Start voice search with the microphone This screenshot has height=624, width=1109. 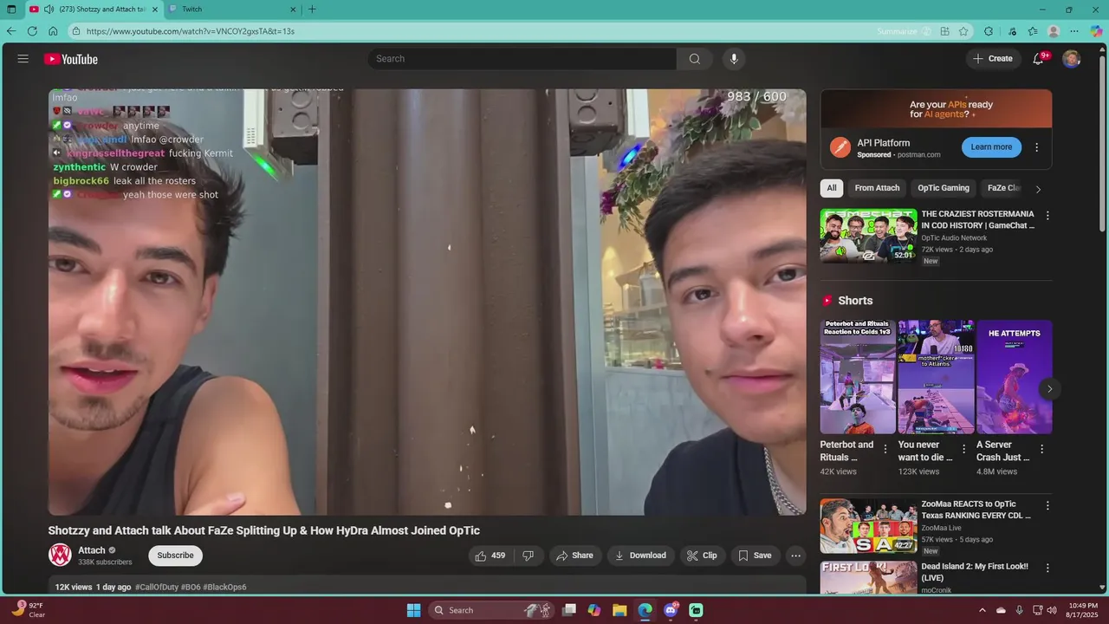click(x=734, y=59)
